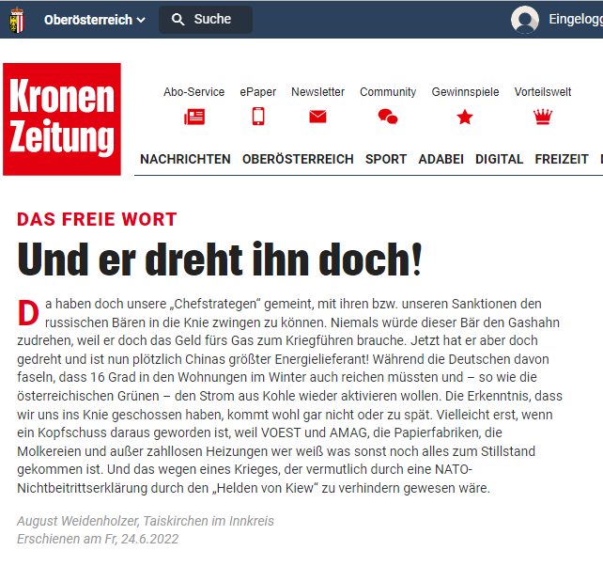
Task: Go to the SPORT section
Action: (x=386, y=159)
